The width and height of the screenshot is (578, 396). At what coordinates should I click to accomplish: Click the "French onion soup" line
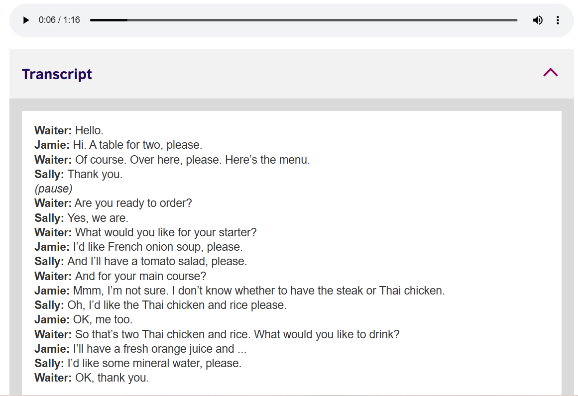click(138, 247)
